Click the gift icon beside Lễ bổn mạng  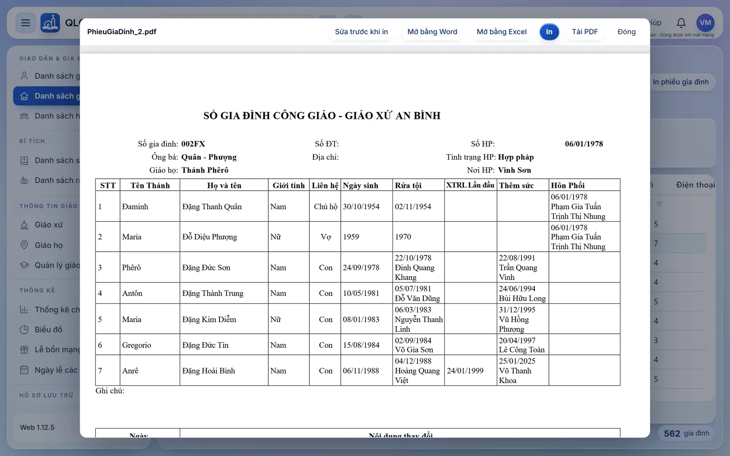(x=24, y=350)
